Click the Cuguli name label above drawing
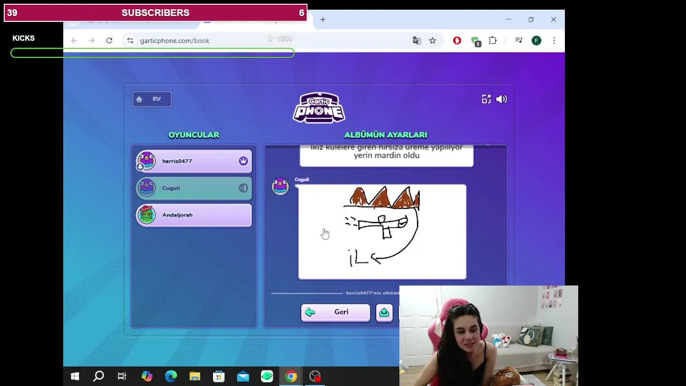 (x=302, y=180)
